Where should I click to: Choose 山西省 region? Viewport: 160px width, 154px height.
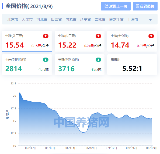56,19
